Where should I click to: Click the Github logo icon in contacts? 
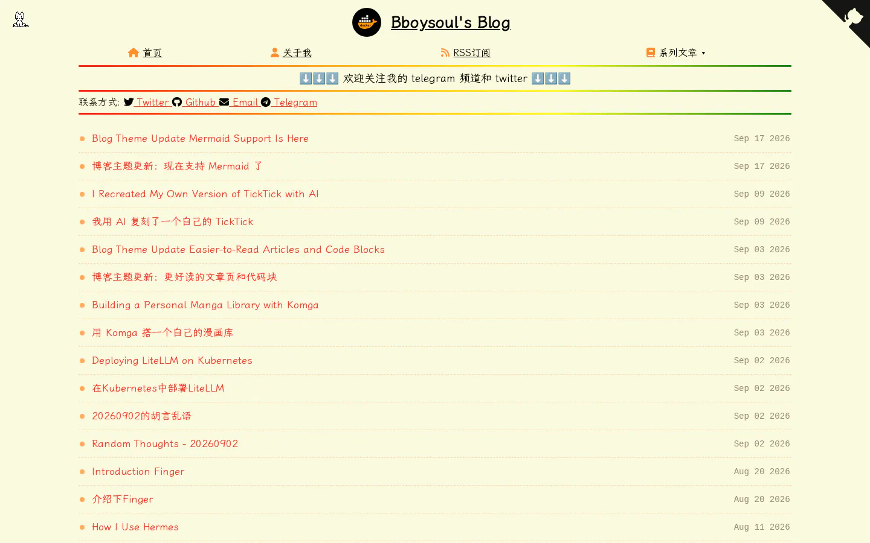click(x=177, y=102)
